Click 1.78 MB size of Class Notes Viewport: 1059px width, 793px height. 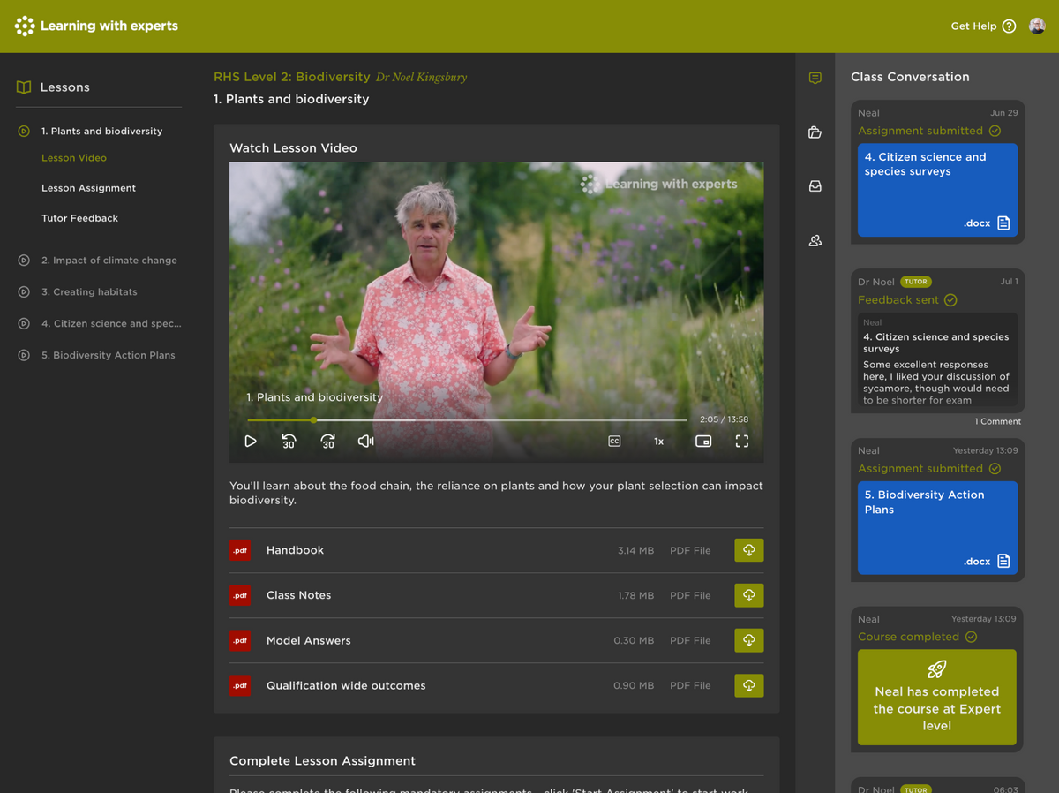(x=635, y=595)
